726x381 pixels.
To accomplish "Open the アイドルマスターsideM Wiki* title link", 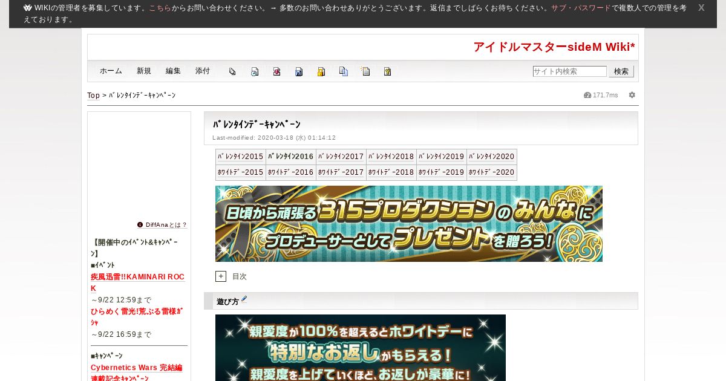I will point(554,47).
